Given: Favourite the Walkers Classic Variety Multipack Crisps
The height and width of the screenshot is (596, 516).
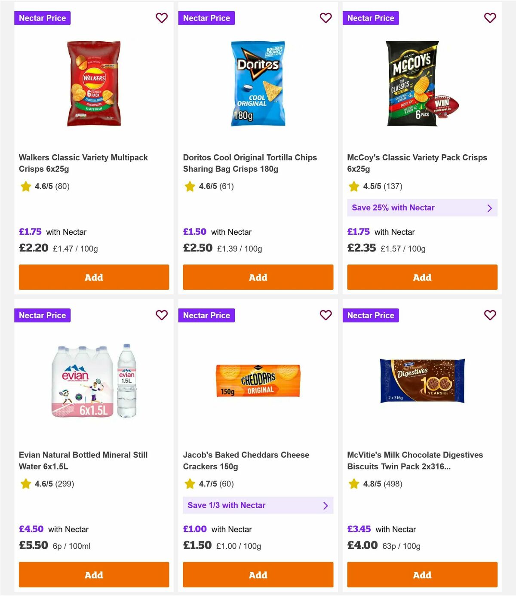Looking at the screenshot, I should pos(161,18).
